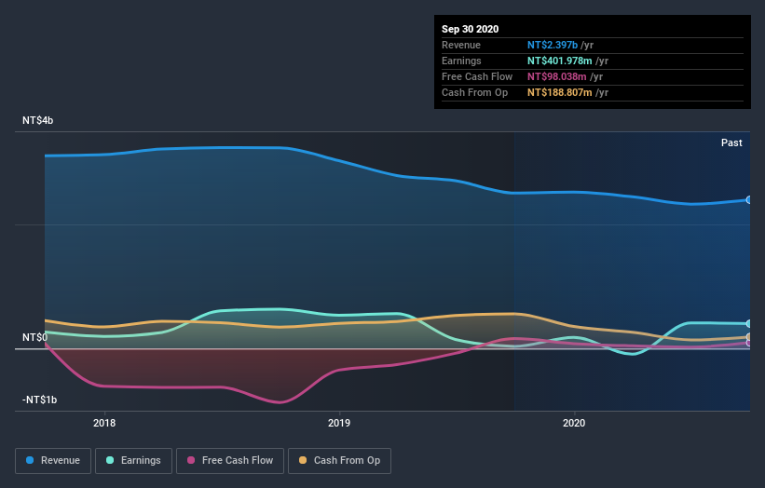Click the -NT$1b y-axis label
This screenshot has height=488, width=765.
pyautogui.click(x=39, y=400)
